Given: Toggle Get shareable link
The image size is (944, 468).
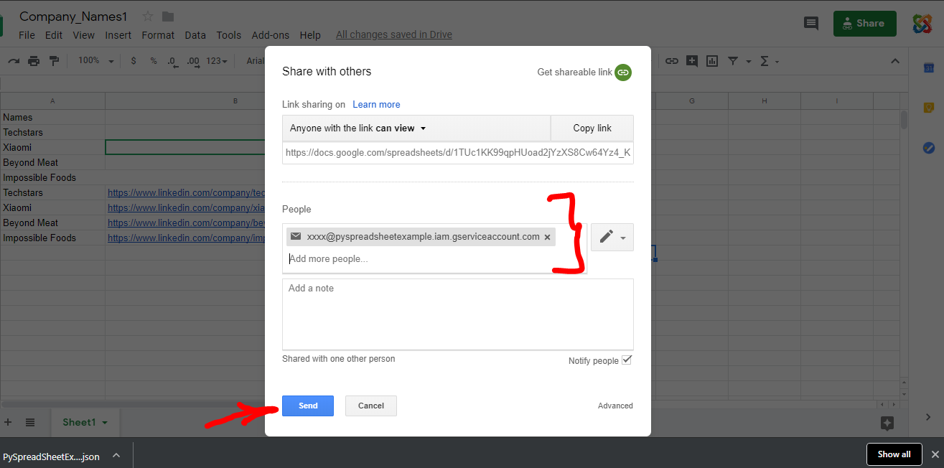Looking at the screenshot, I should (x=622, y=72).
